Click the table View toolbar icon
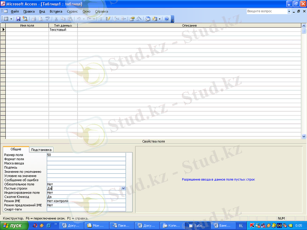The image size is (307, 230). coord(6,19)
